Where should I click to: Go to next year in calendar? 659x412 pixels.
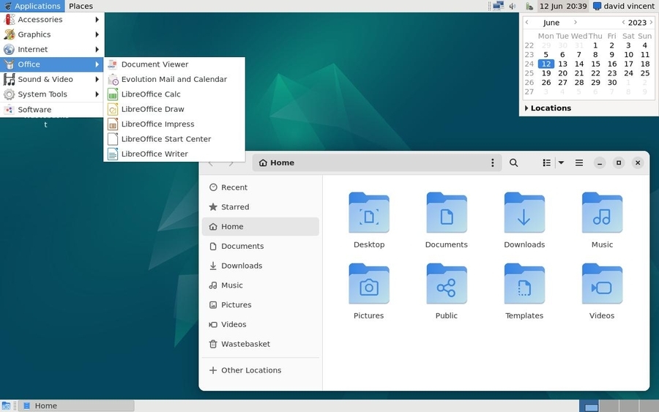(651, 22)
